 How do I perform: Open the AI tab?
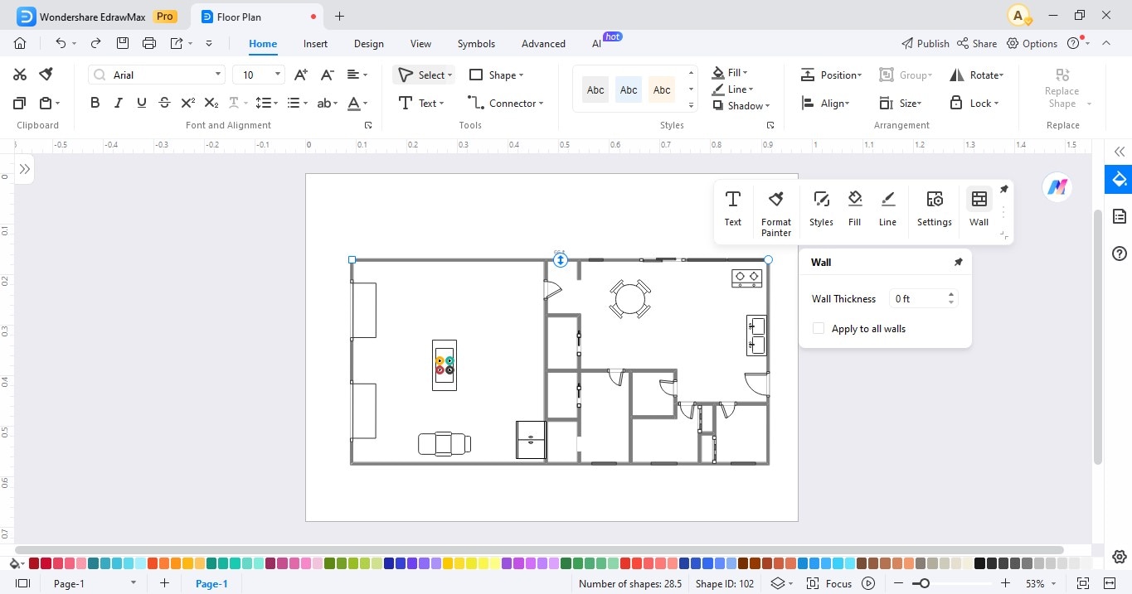click(x=597, y=44)
